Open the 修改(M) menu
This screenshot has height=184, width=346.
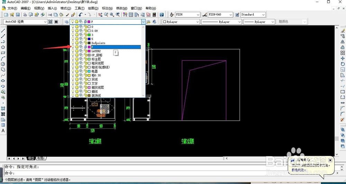coord(121,8)
